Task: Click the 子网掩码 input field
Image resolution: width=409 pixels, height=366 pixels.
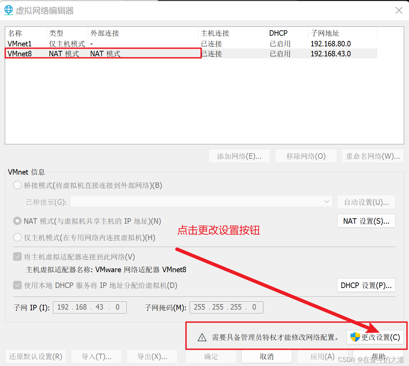Action: click(x=227, y=307)
